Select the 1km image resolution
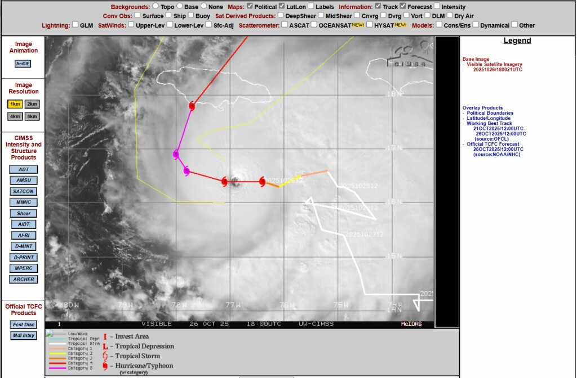 15,104
